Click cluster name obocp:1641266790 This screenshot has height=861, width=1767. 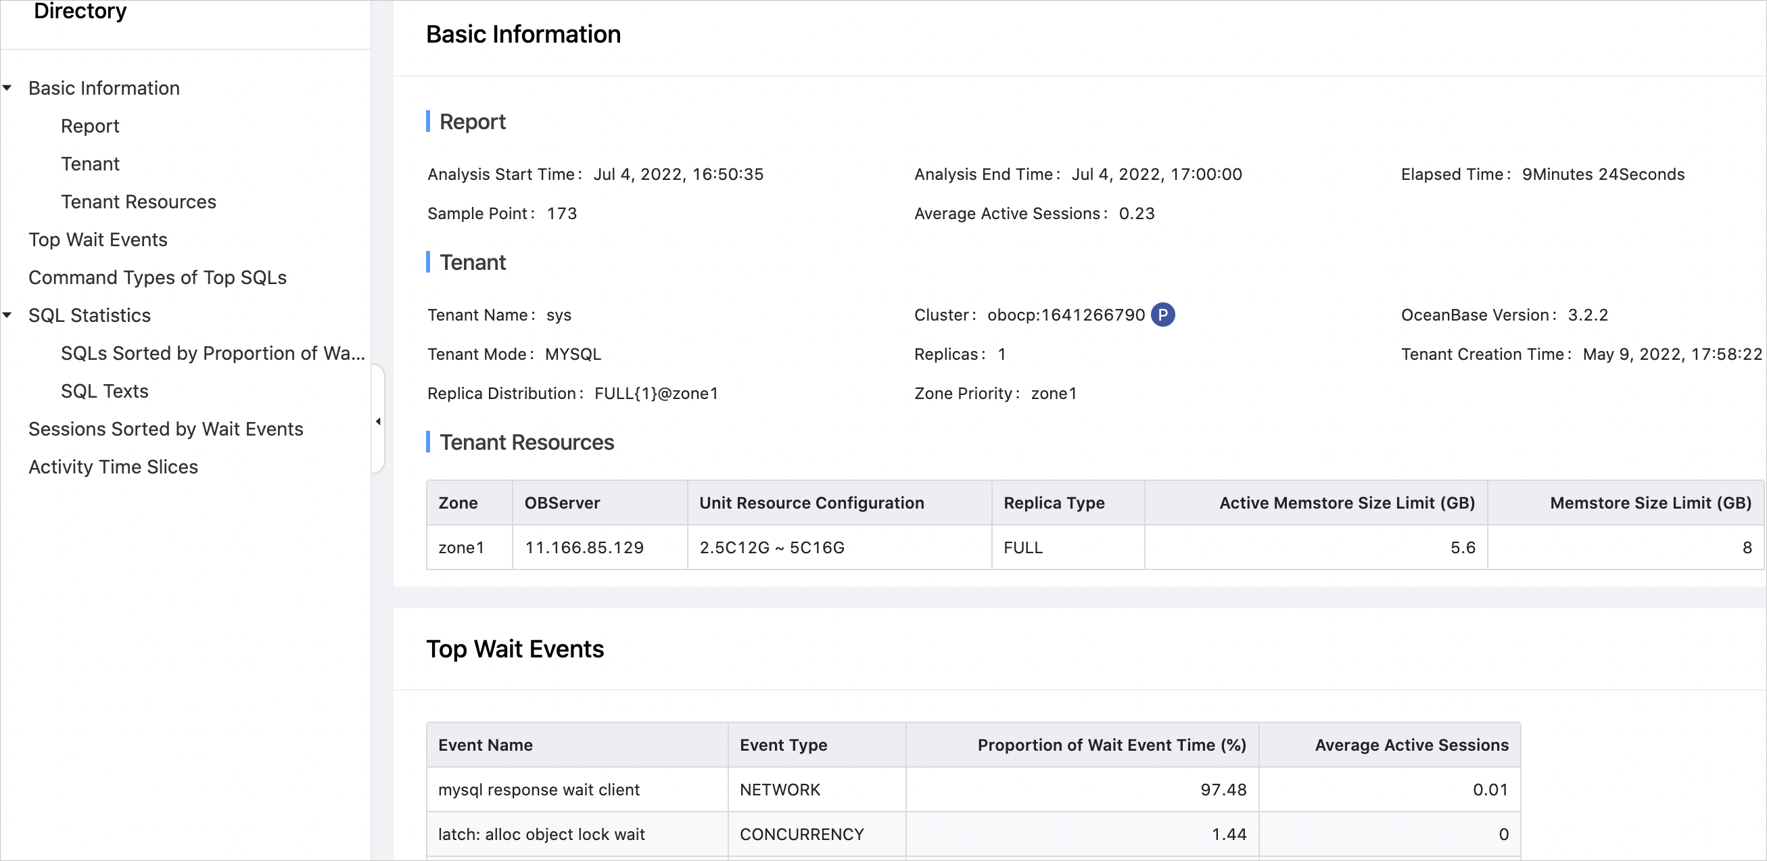point(1065,315)
